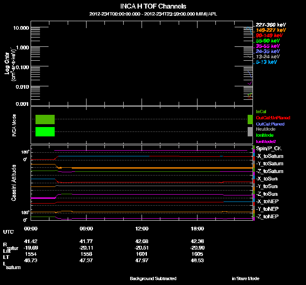The image size is (306, 285).
Task: Click the in Stare Mode footer text
Action: 245,278
